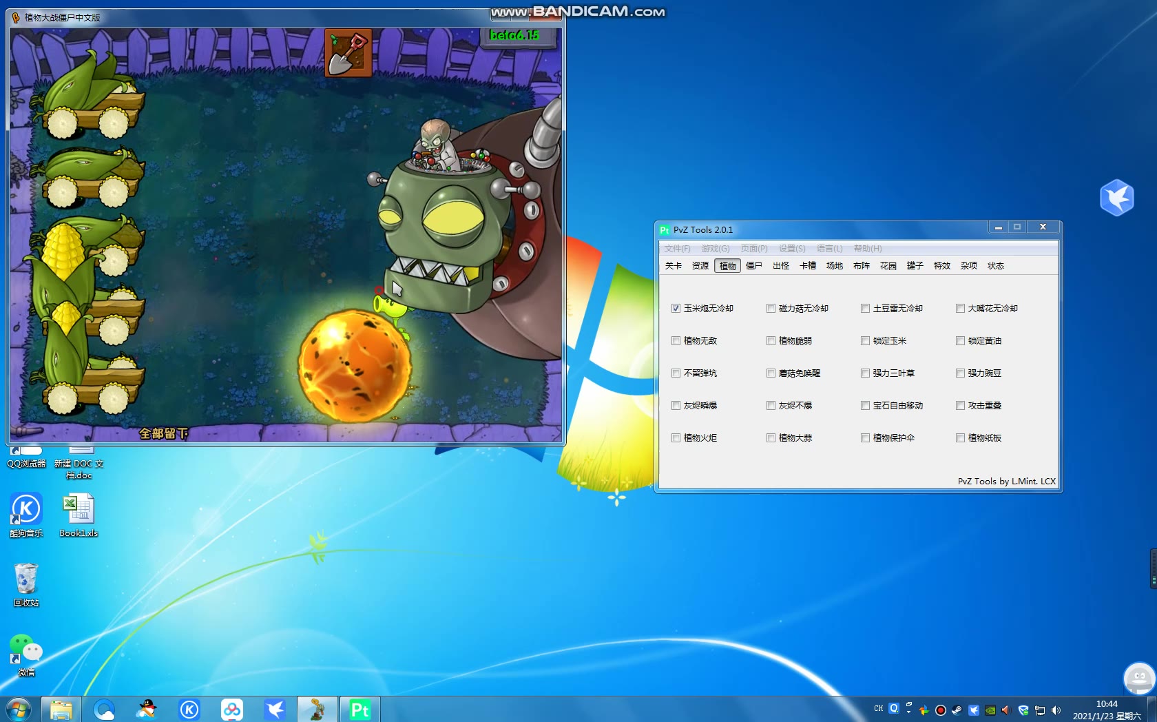Toggle 植物保护伞 checkbox

coord(865,437)
